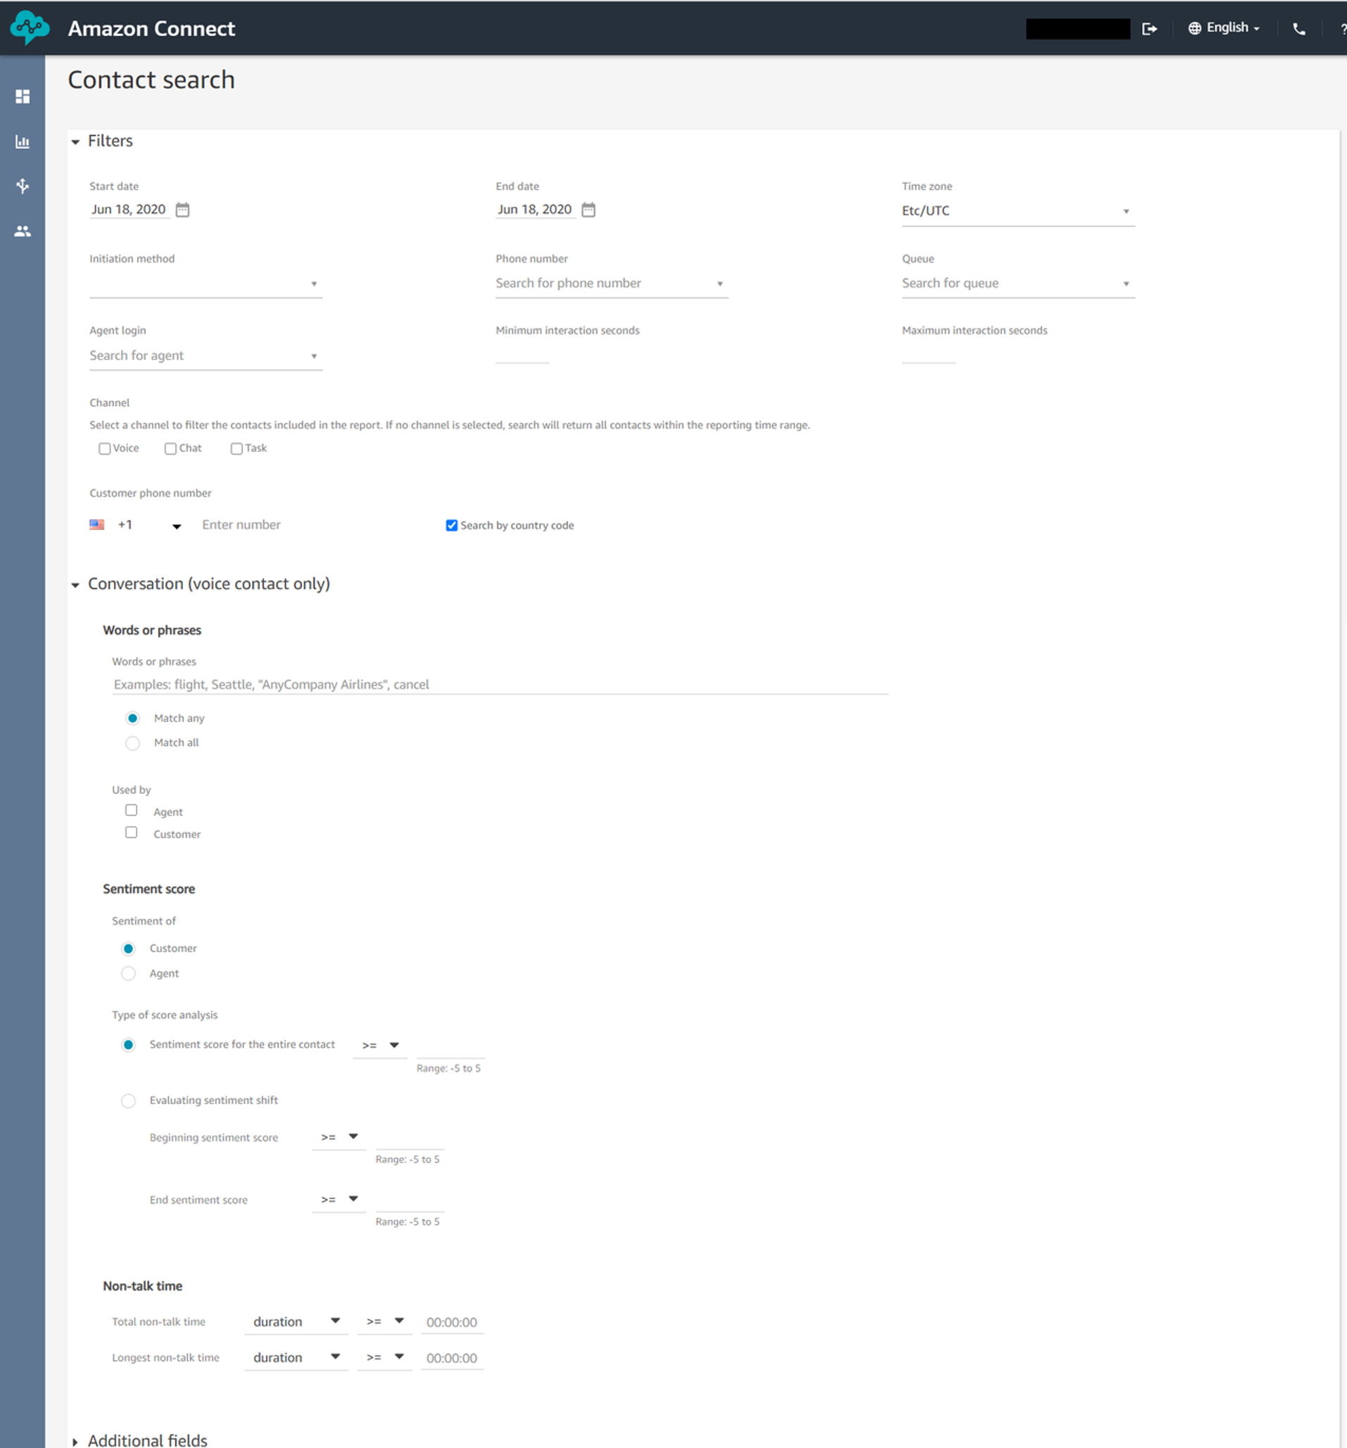Screen dimensions: 1347x1448
Task: Click the Maximum interaction seconds field
Action: coord(929,354)
